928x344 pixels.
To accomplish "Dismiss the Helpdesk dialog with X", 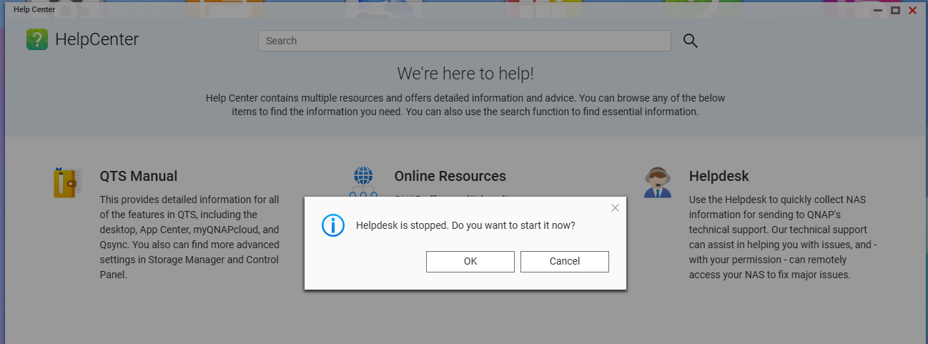I will click(615, 208).
